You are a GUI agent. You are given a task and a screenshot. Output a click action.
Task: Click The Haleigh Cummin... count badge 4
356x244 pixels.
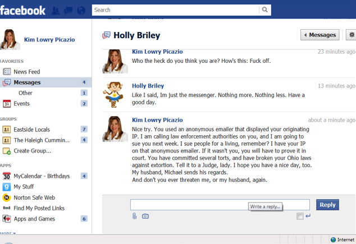point(84,140)
